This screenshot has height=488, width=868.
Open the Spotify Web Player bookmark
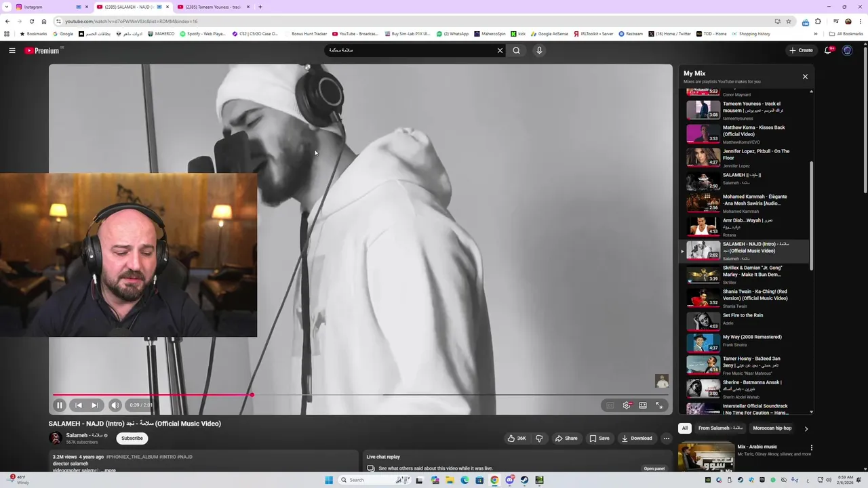click(202, 34)
